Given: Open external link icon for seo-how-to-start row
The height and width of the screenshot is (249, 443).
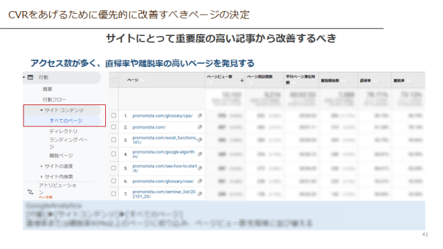Looking at the screenshot, I should coord(200,168).
